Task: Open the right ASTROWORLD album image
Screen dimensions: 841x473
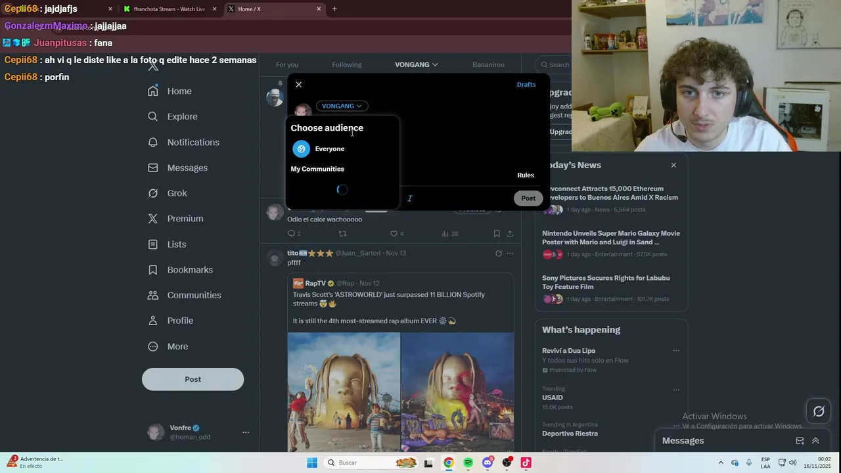Action: click(x=457, y=392)
